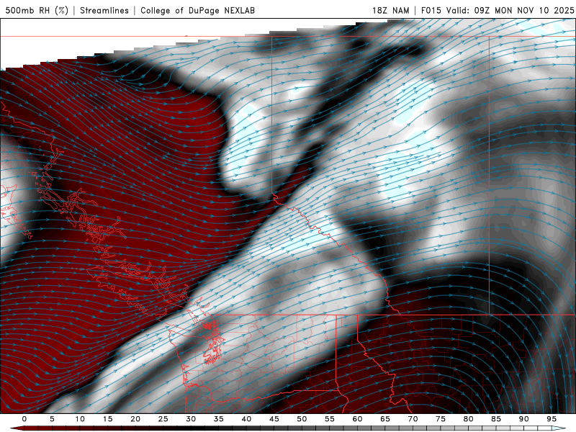
Task: Select the colorbar label "70"
Action: [x=413, y=419]
